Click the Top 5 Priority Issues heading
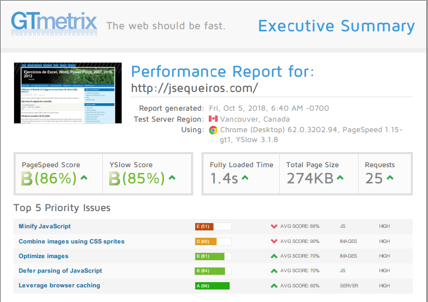The height and width of the screenshot is (302, 428). click(x=63, y=208)
